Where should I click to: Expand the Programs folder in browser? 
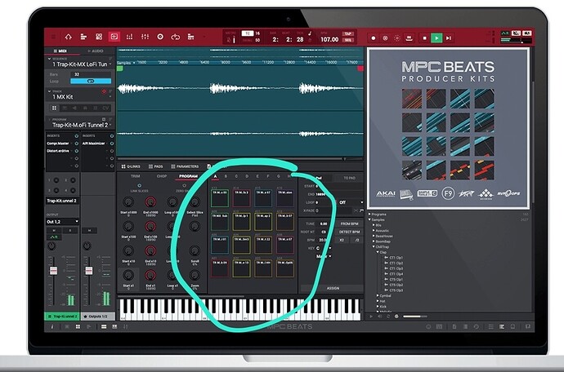(369, 214)
